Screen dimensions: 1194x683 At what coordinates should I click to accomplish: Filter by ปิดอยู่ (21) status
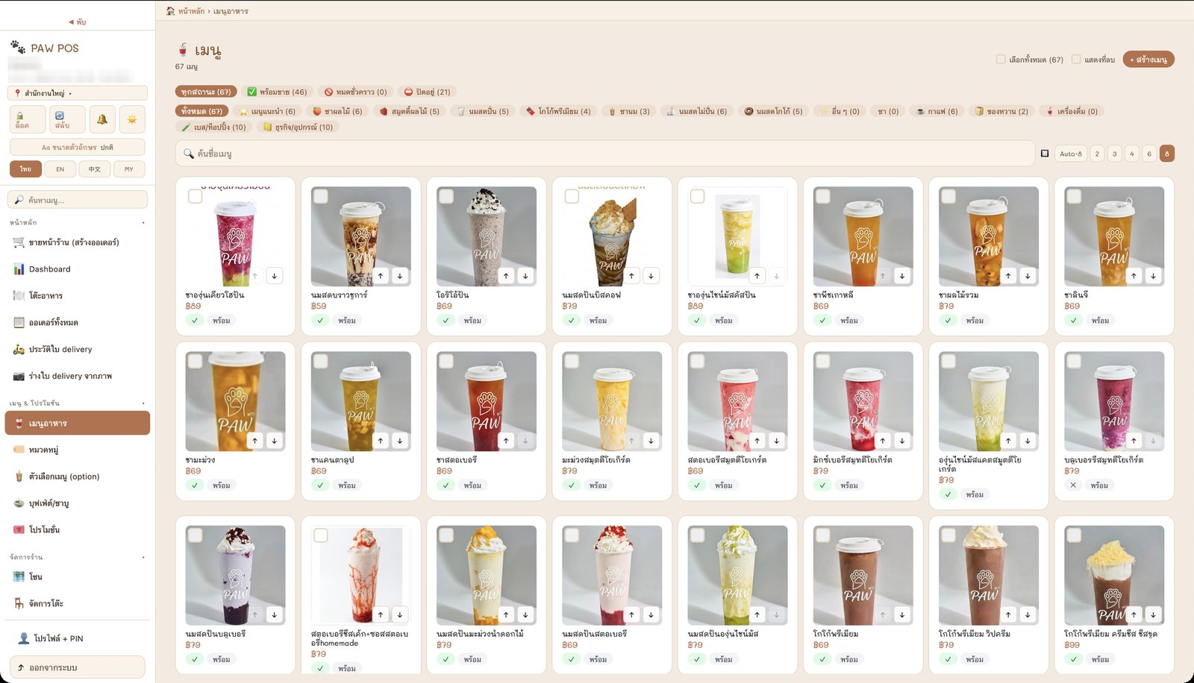click(x=427, y=92)
